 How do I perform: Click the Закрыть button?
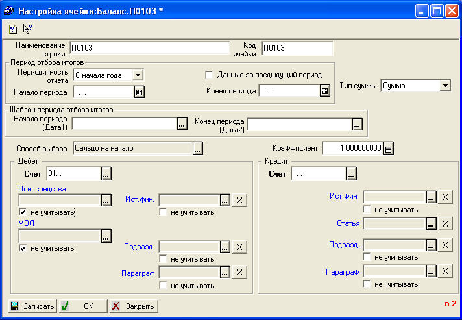[134, 306]
